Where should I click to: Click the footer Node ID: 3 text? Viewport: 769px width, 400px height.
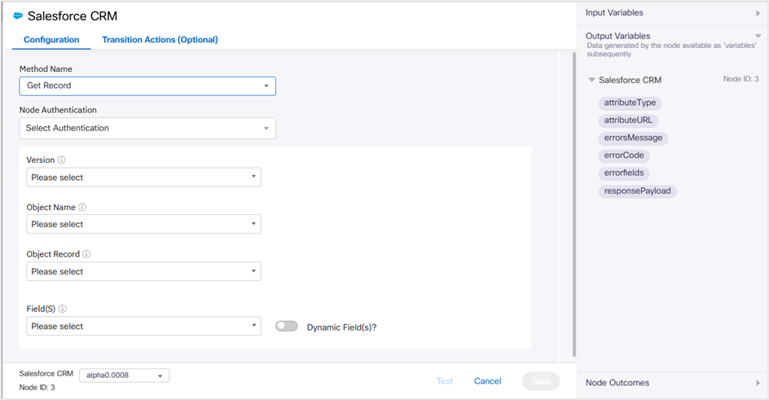coord(37,387)
